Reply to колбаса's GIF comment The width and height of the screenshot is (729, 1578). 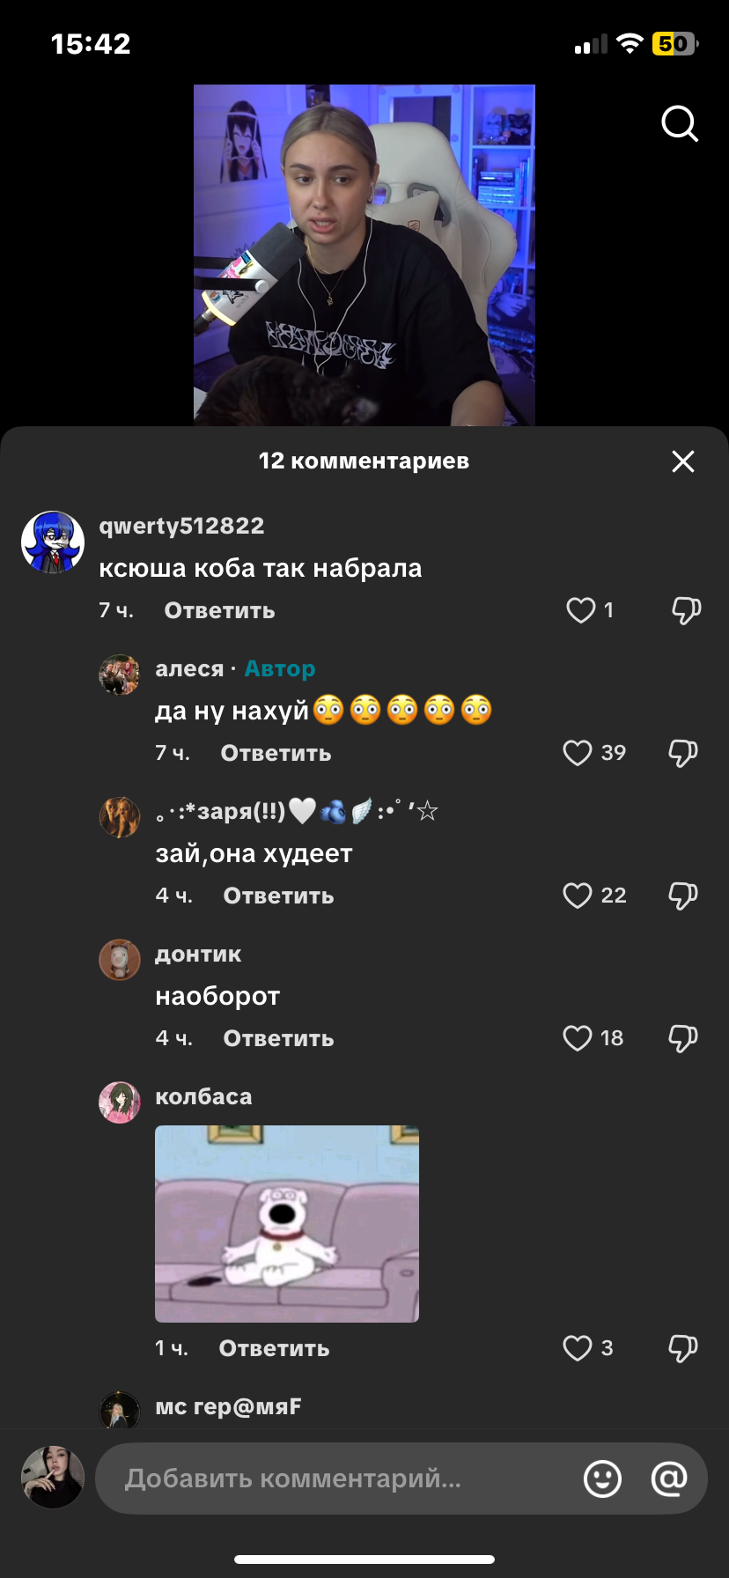274,1348
